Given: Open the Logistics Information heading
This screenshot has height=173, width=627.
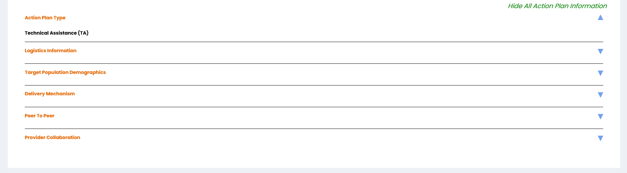Looking at the screenshot, I should [x=51, y=51].
